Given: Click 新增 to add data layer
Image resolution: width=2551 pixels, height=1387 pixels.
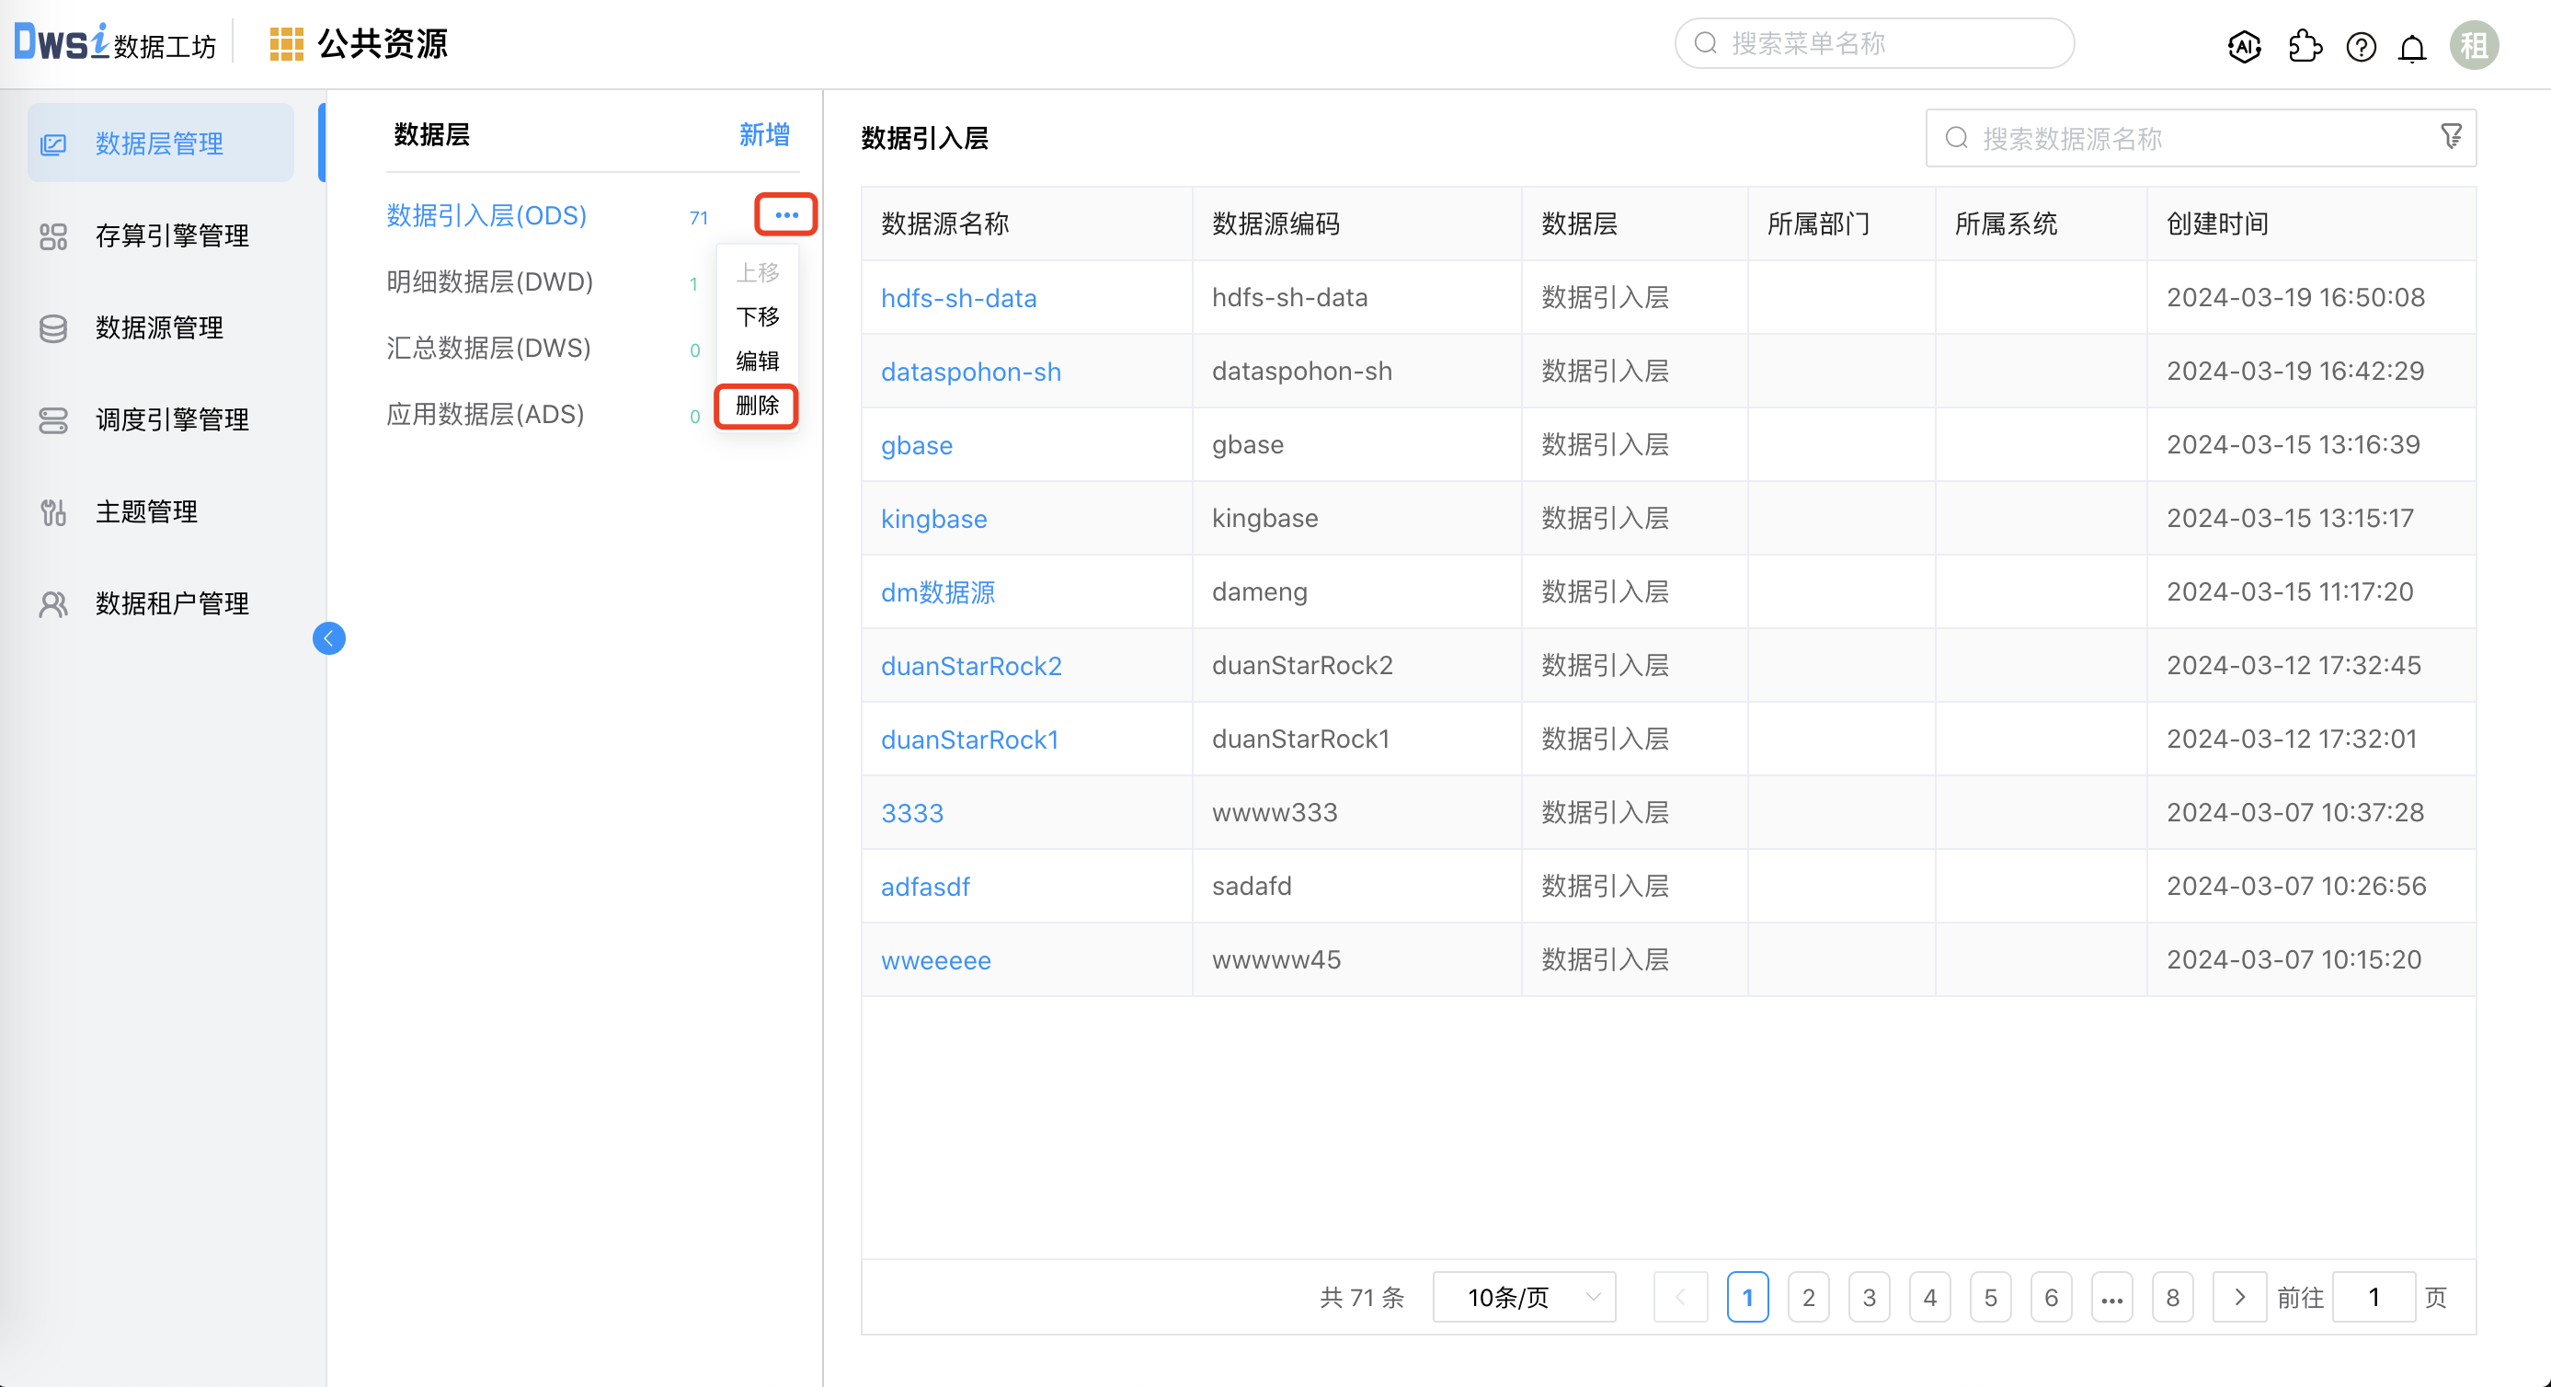Looking at the screenshot, I should pyautogui.click(x=763, y=134).
